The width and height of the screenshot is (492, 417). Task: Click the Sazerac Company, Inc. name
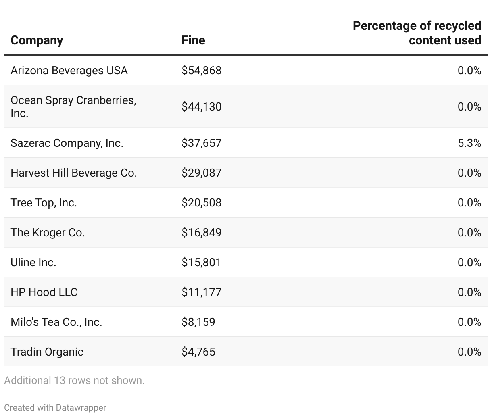coord(67,143)
